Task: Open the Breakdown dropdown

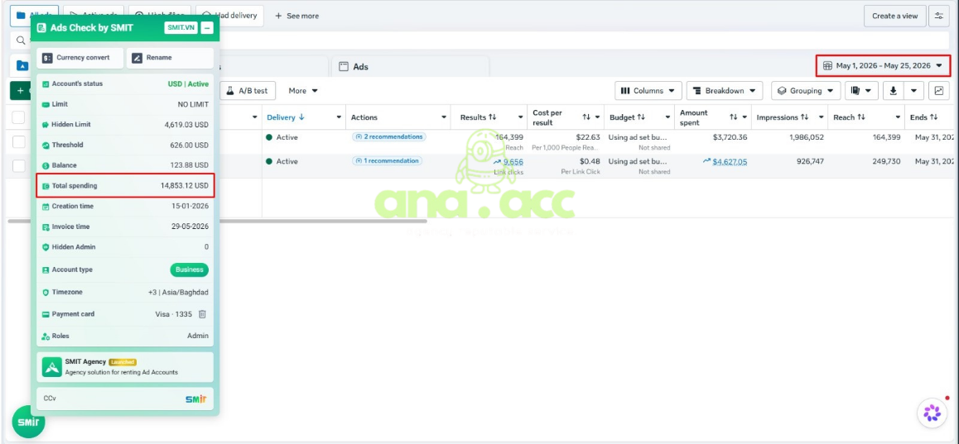Action: pyautogui.click(x=725, y=90)
